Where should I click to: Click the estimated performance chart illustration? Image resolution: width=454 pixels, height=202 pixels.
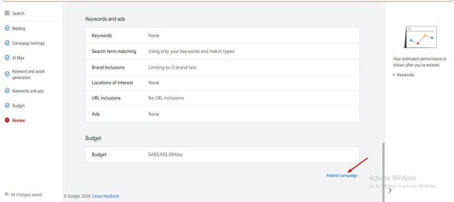click(420, 37)
